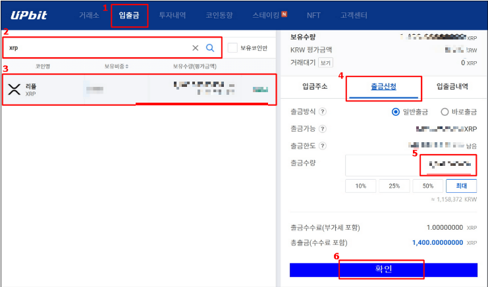Click the 총출금(수수료 포함) label
This screenshot has height=287, width=488.
point(319,242)
